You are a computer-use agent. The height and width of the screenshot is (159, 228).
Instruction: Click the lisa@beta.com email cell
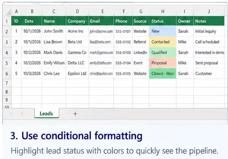tap(101, 42)
